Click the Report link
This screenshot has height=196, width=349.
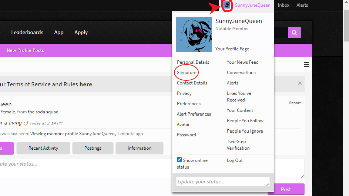[295, 103]
